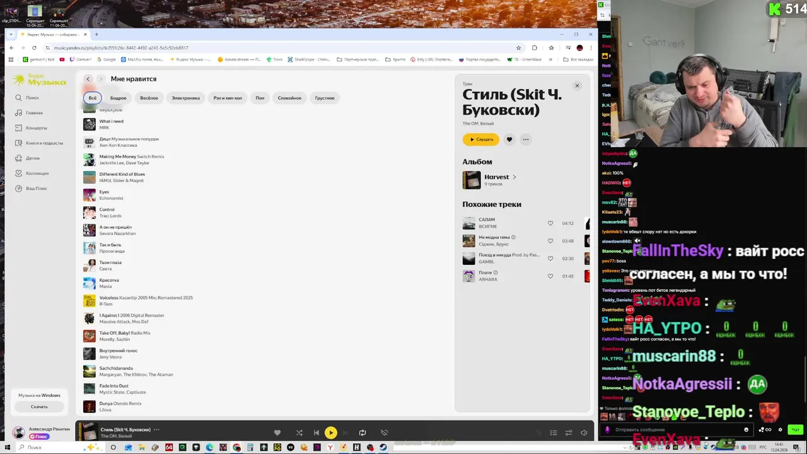This screenshot has width=807, height=454.
Task: Click the Яндекс Музыка logo
Action: point(39,80)
